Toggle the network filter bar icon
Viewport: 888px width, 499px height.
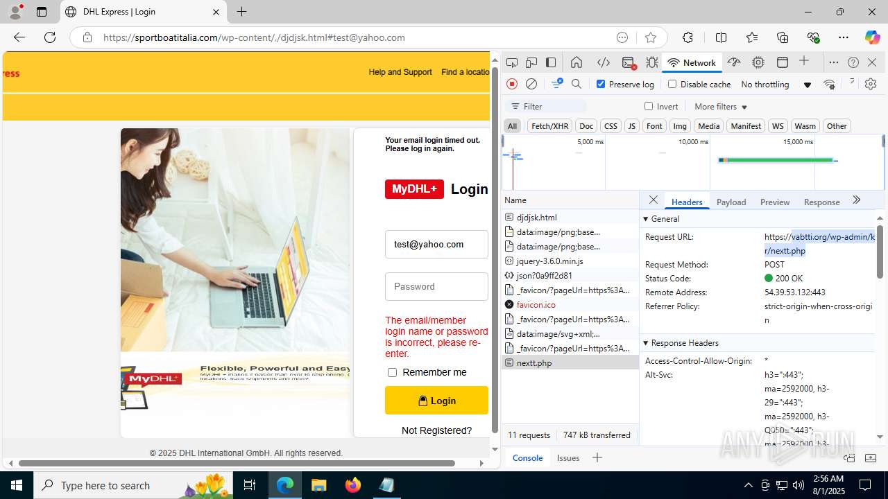(x=557, y=84)
